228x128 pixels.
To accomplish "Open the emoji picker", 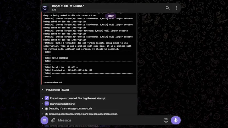I will pos(166,120).
